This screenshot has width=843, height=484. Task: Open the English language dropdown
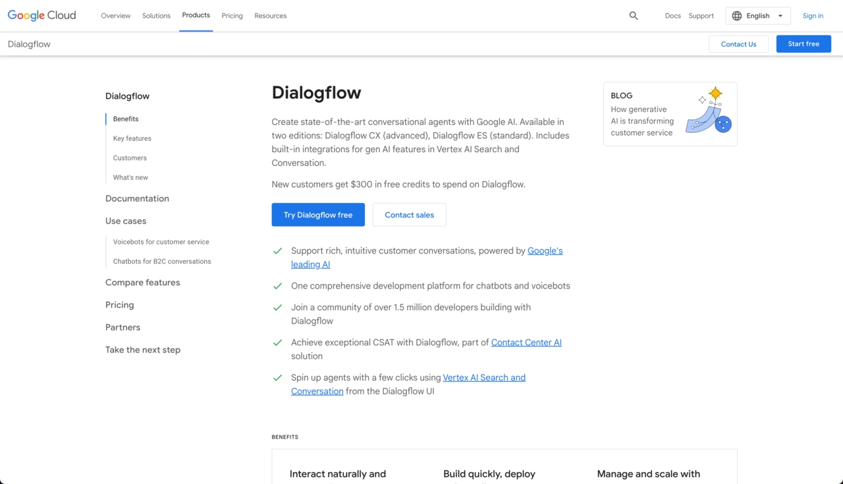tap(758, 15)
